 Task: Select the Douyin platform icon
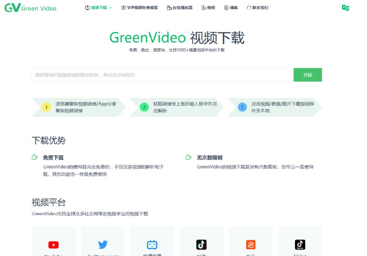[201, 245]
